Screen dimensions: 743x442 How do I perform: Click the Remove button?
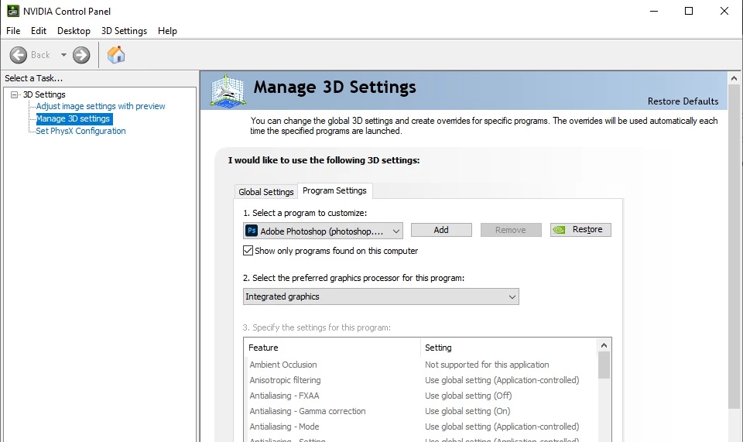click(510, 230)
